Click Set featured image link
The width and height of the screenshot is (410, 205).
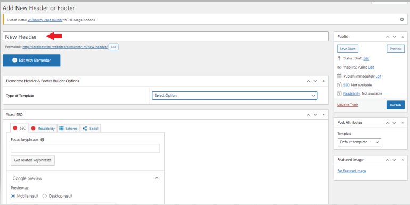click(x=351, y=171)
